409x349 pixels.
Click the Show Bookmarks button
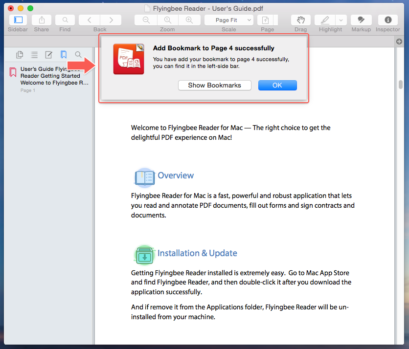[x=214, y=85]
